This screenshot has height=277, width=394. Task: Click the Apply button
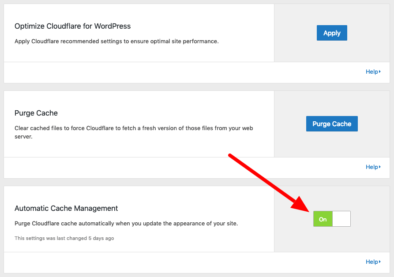pyautogui.click(x=332, y=33)
